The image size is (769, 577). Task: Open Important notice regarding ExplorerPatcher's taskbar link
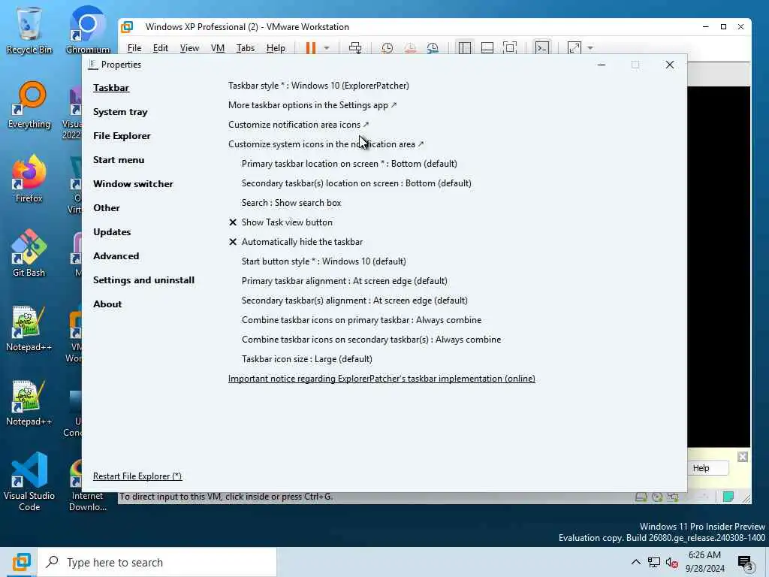tap(381, 379)
